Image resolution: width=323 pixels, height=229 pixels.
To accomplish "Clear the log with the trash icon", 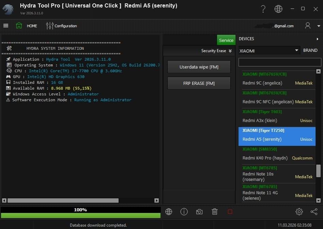I will [215, 212].
